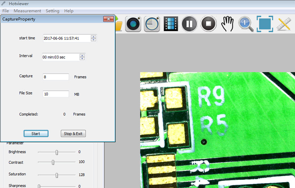Viewport: 295px width, 188px height.
Task: Pause the live video feed
Action: click(190, 24)
